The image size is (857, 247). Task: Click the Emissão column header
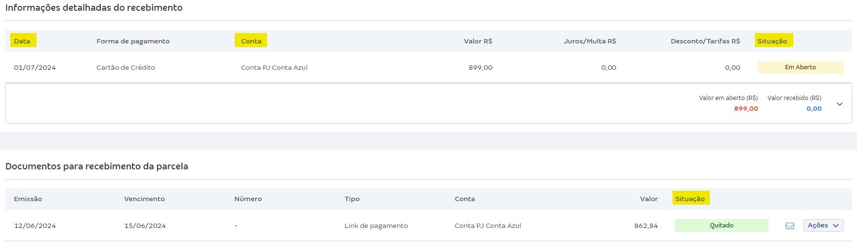tap(28, 199)
